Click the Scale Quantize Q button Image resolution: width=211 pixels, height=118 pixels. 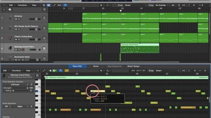[31, 106]
